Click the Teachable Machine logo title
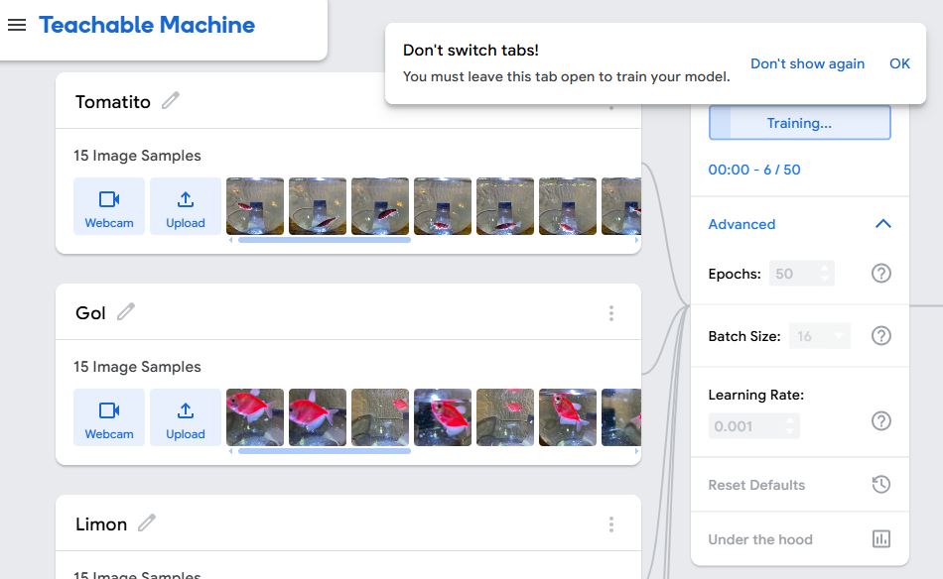The image size is (943, 579). click(147, 25)
